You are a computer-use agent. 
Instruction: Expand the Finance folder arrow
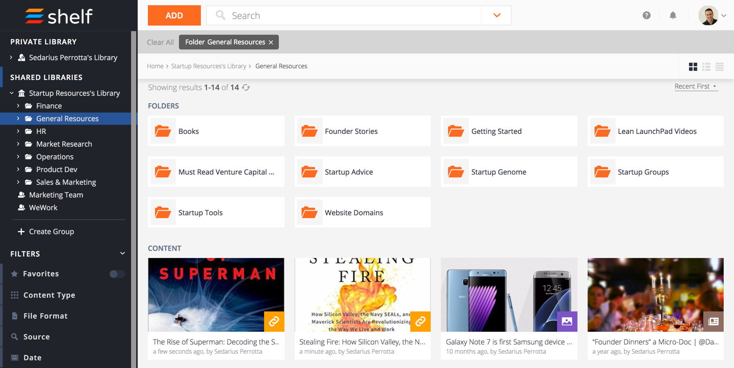tap(18, 106)
